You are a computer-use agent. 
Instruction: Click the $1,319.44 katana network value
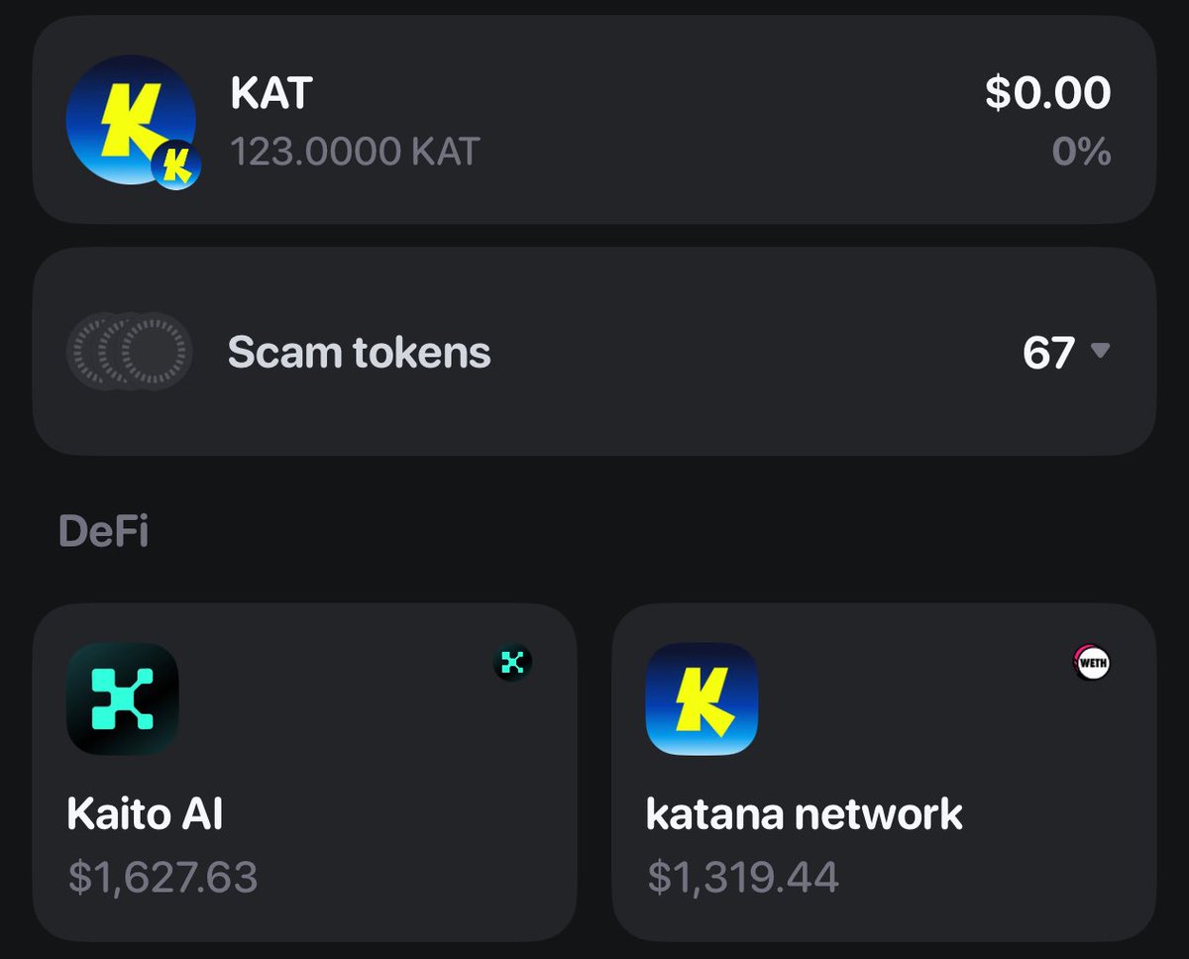point(742,877)
